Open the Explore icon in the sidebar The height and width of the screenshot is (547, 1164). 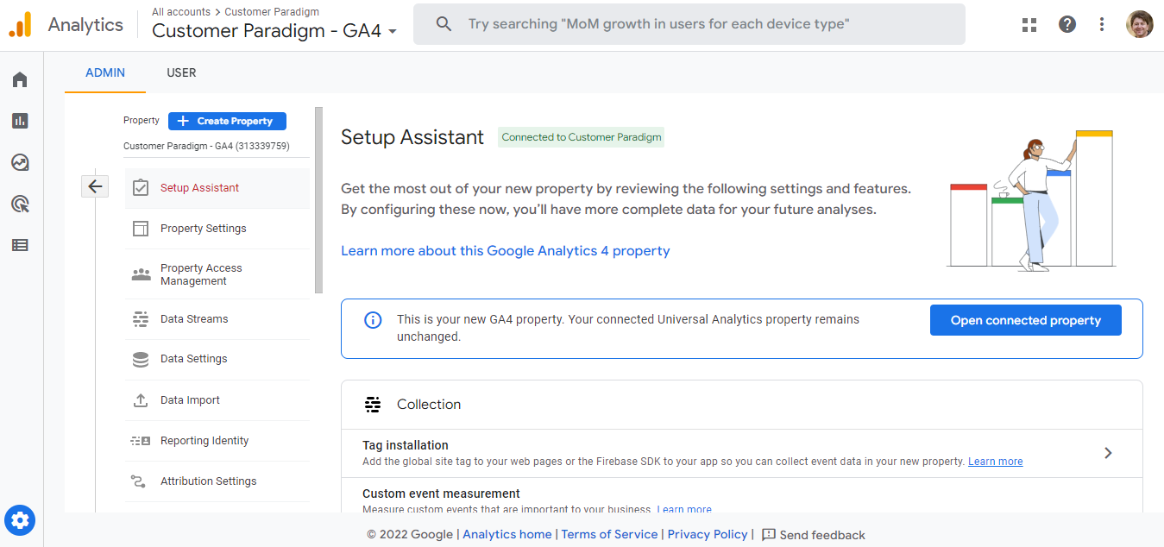(x=20, y=161)
